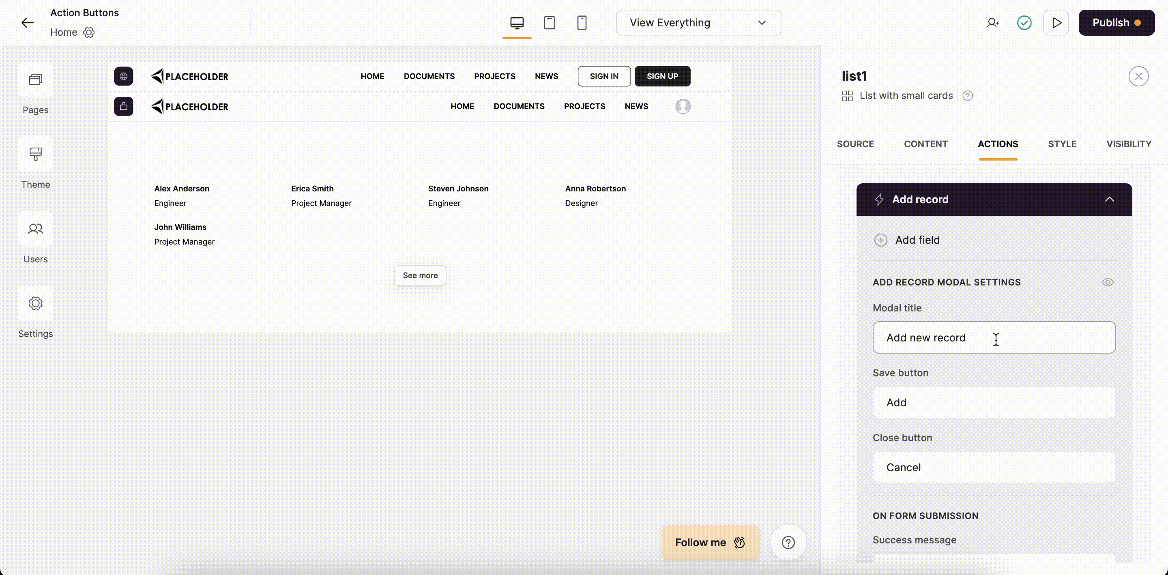Screen dimensions: 1168x575
Task: Click the Publish button
Action: 1116,22
